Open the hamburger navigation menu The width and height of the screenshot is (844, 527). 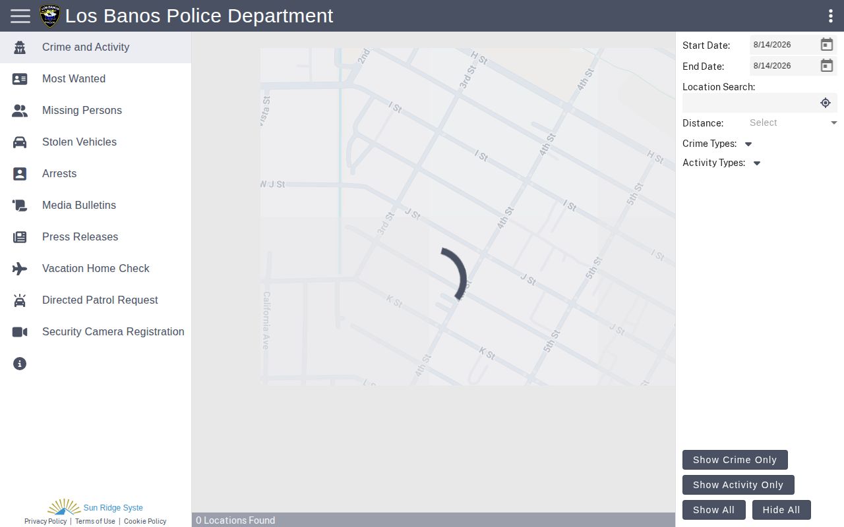(20, 16)
